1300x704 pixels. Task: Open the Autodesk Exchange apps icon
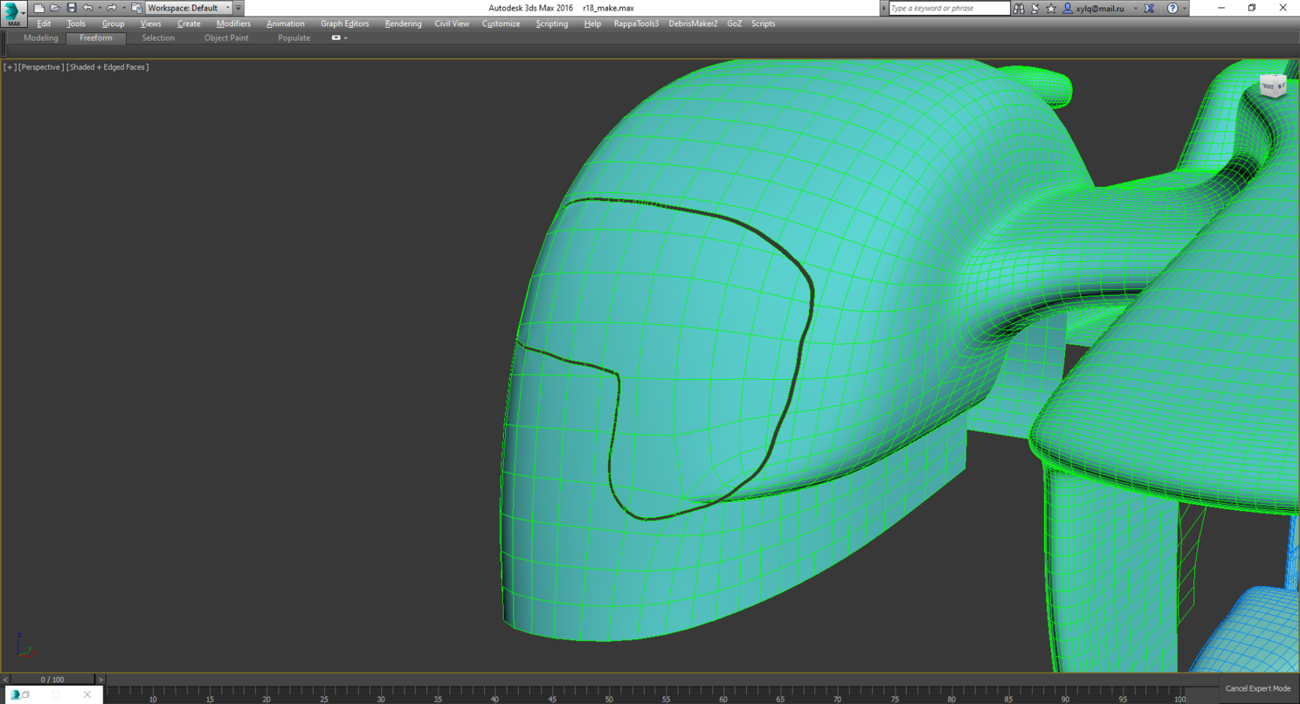(x=1149, y=8)
